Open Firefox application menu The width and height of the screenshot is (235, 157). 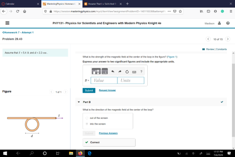point(231,11)
